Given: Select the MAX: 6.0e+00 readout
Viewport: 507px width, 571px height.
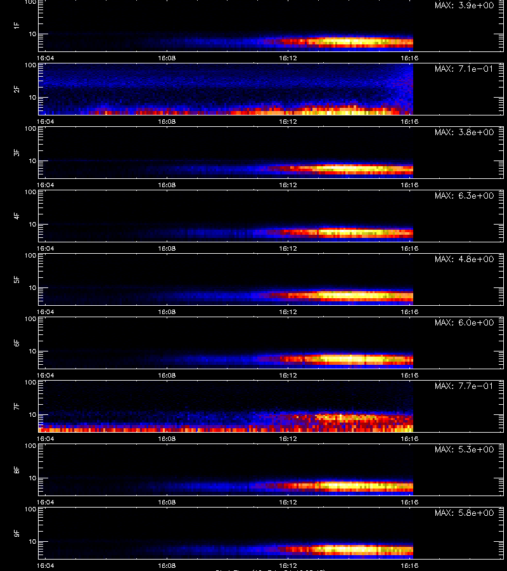Looking at the screenshot, I should (x=464, y=323).
